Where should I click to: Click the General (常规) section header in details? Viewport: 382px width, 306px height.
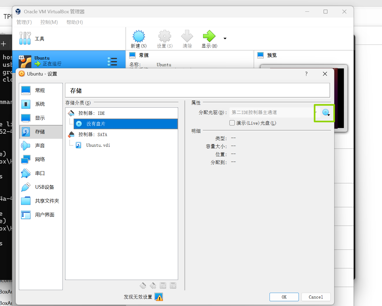click(x=144, y=55)
